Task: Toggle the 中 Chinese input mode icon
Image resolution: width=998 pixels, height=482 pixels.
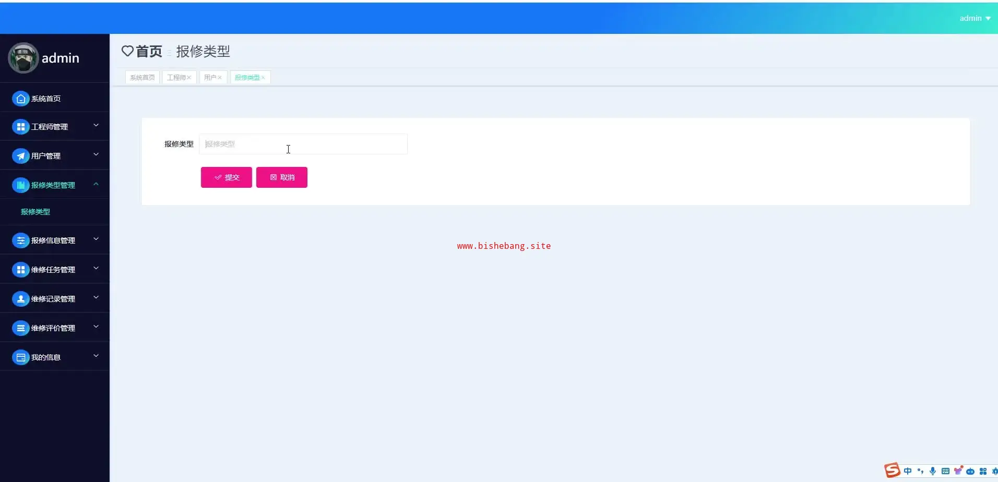Action: [x=908, y=471]
